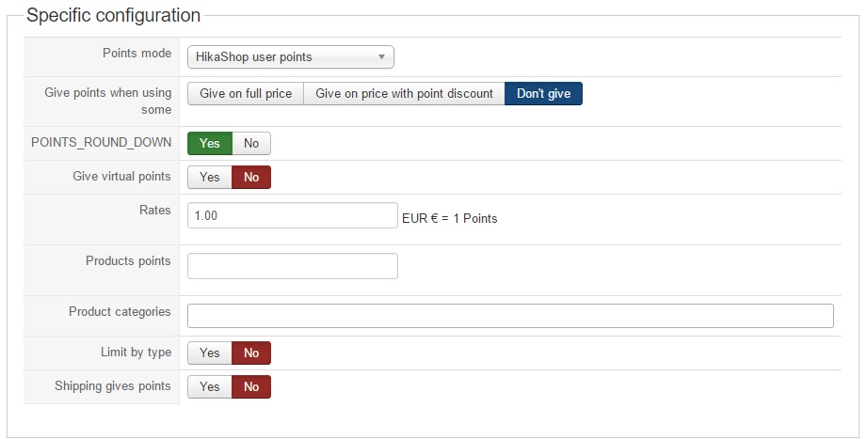Click the Product categories field
The height and width of the screenshot is (439, 867).
pos(510,316)
